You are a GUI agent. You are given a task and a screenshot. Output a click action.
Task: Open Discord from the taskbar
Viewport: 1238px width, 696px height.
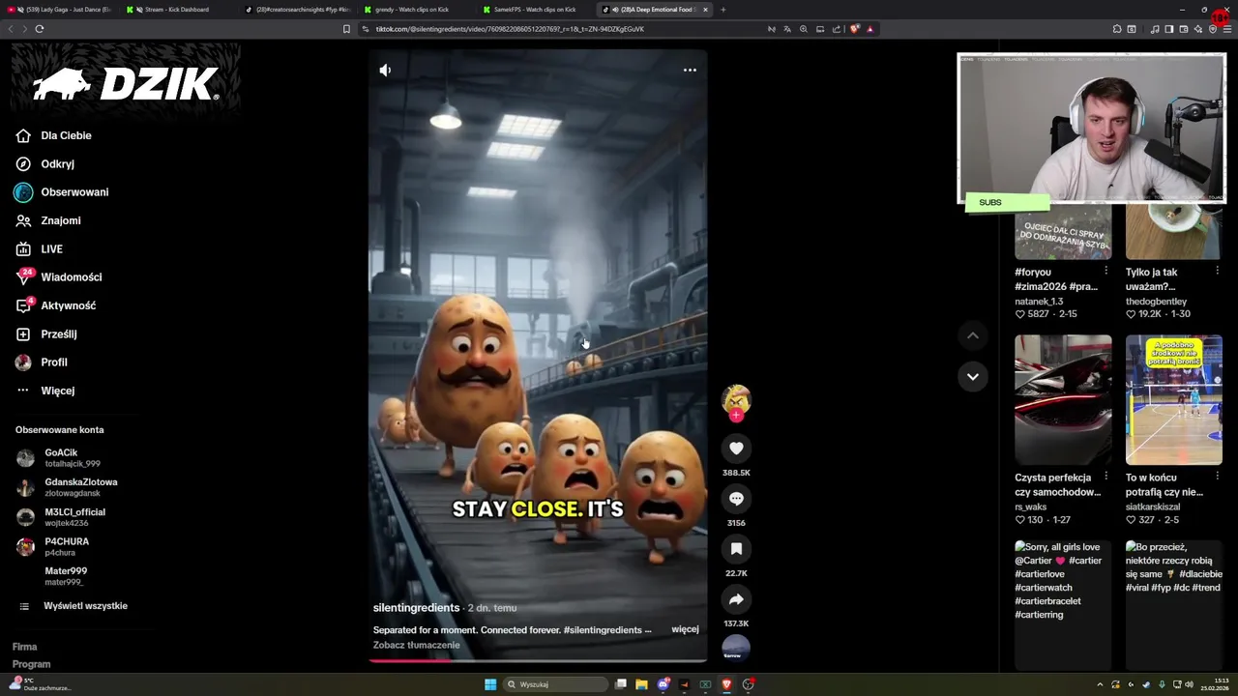pyautogui.click(x=663, y=684)
